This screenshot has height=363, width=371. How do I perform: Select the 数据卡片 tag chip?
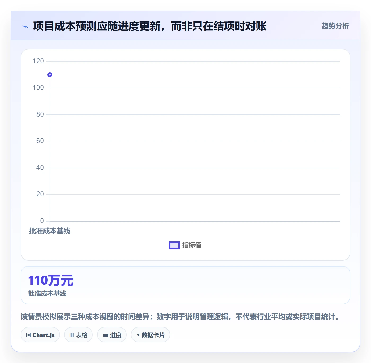(151, 335)
